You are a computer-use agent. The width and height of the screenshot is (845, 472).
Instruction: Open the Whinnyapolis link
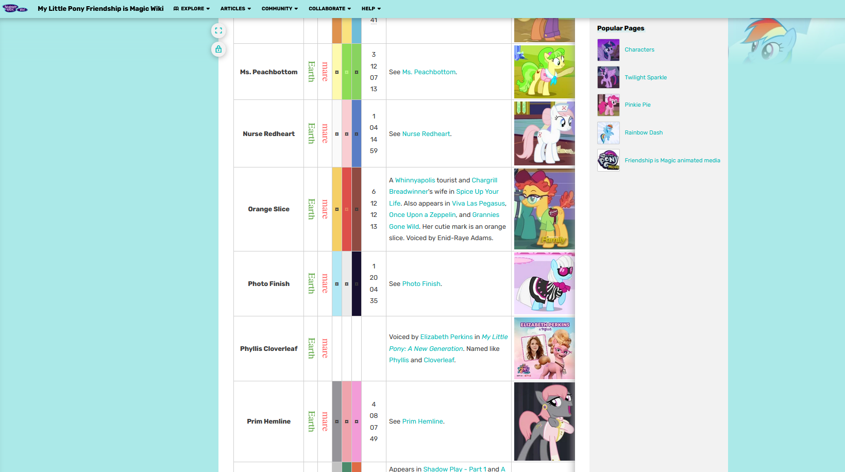(415, 180)
